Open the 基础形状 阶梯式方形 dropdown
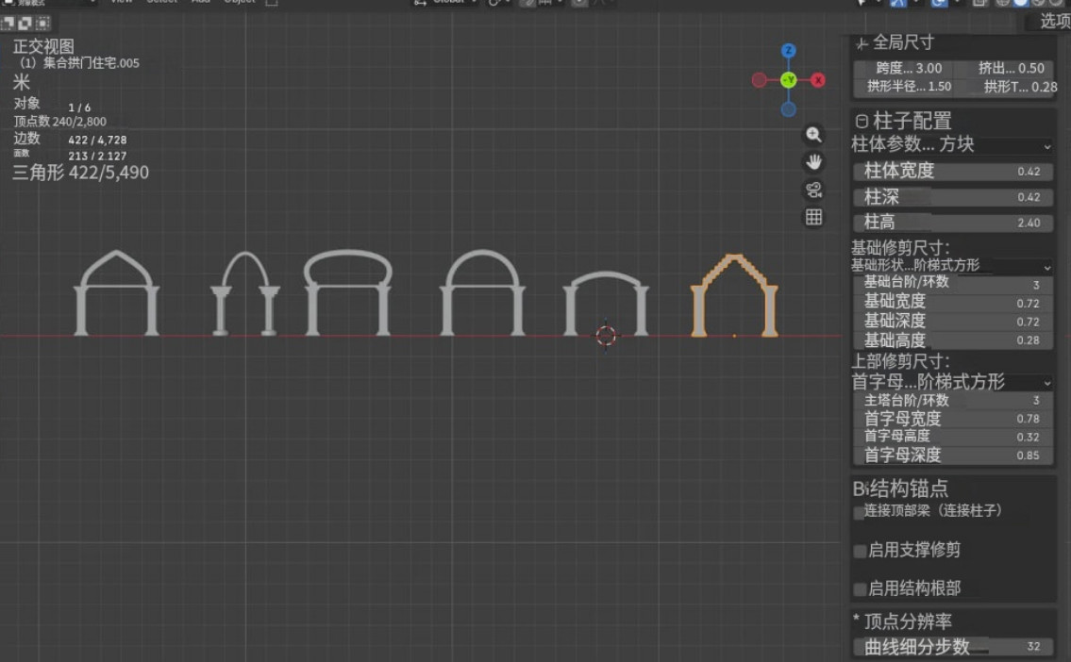Image resolution: width=1071 pixels, height=662 pixels. (x=951, y=266)
